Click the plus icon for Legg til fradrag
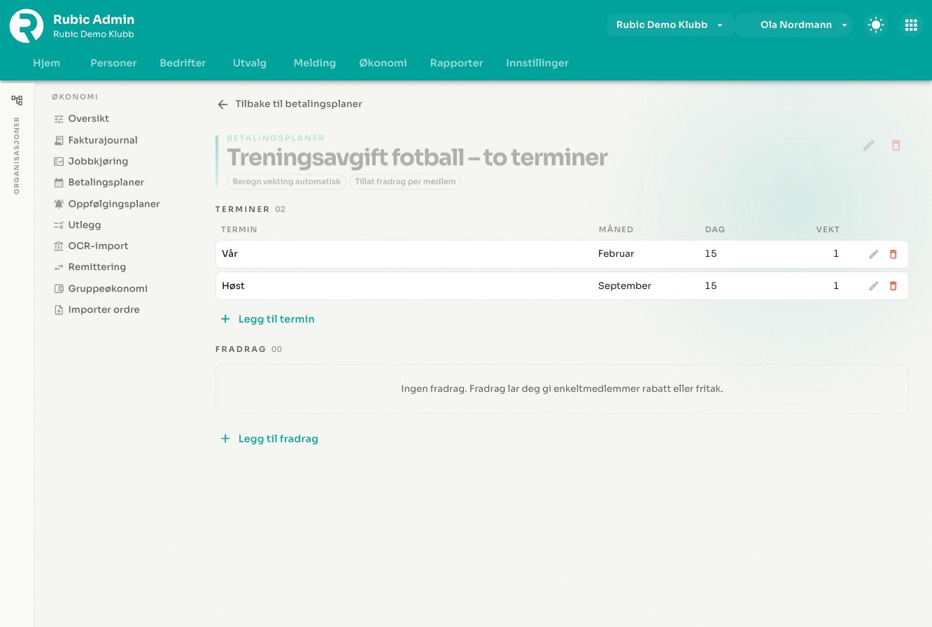 coord(225,439)
